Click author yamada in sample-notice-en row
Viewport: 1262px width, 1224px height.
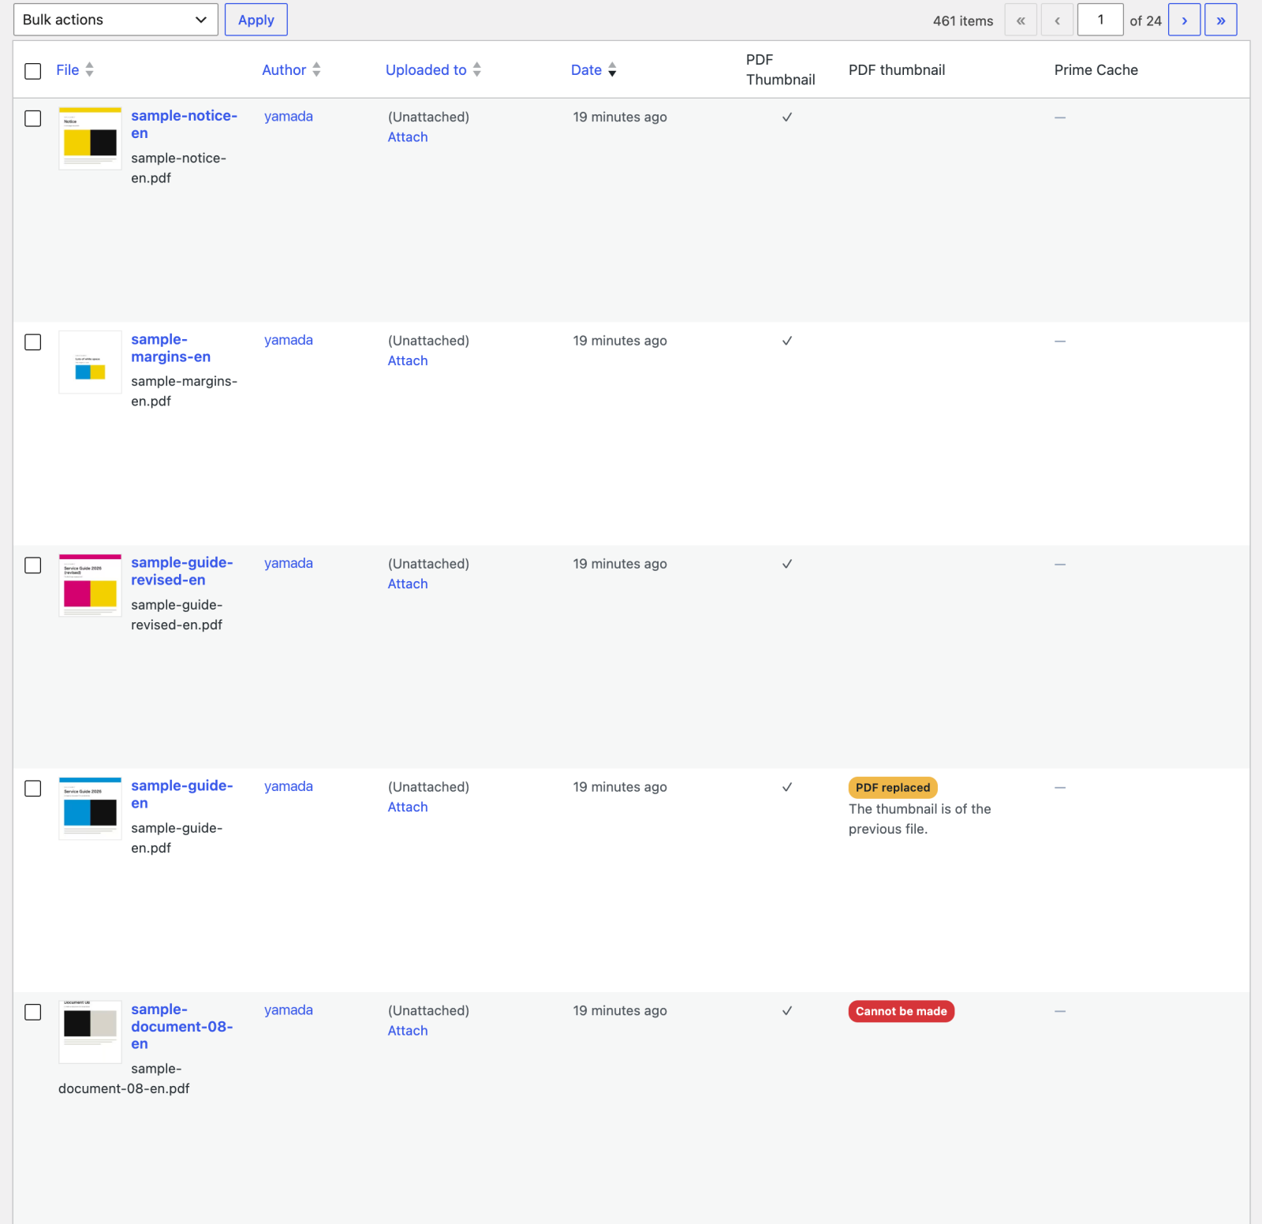[x=289, y=116]
